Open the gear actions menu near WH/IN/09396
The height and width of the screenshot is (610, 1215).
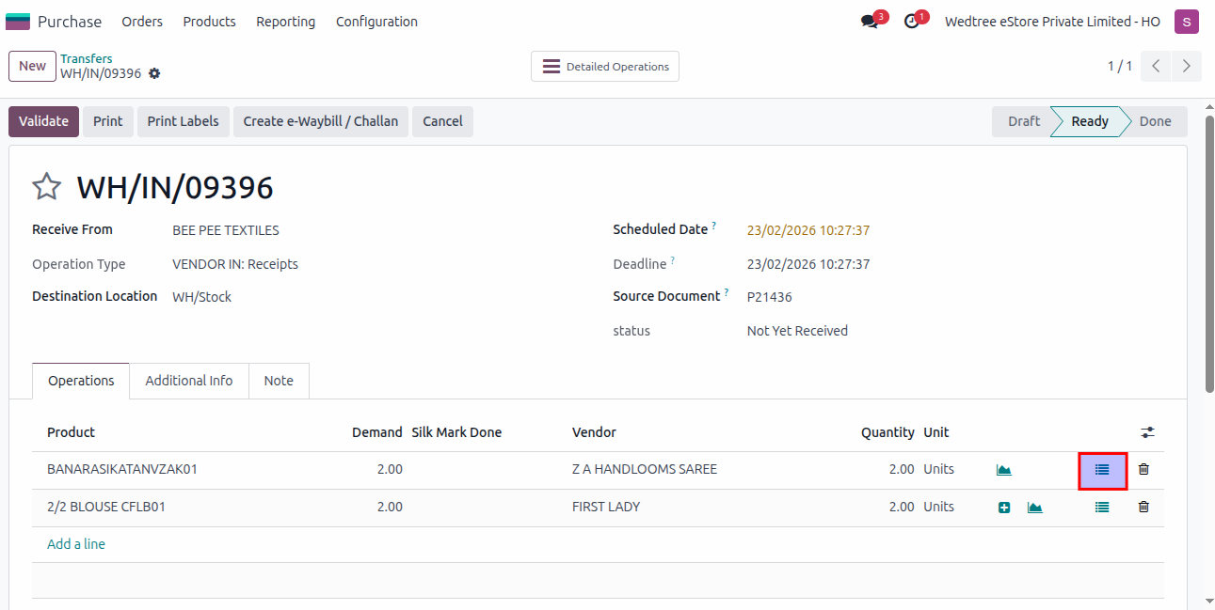(154, 73)
